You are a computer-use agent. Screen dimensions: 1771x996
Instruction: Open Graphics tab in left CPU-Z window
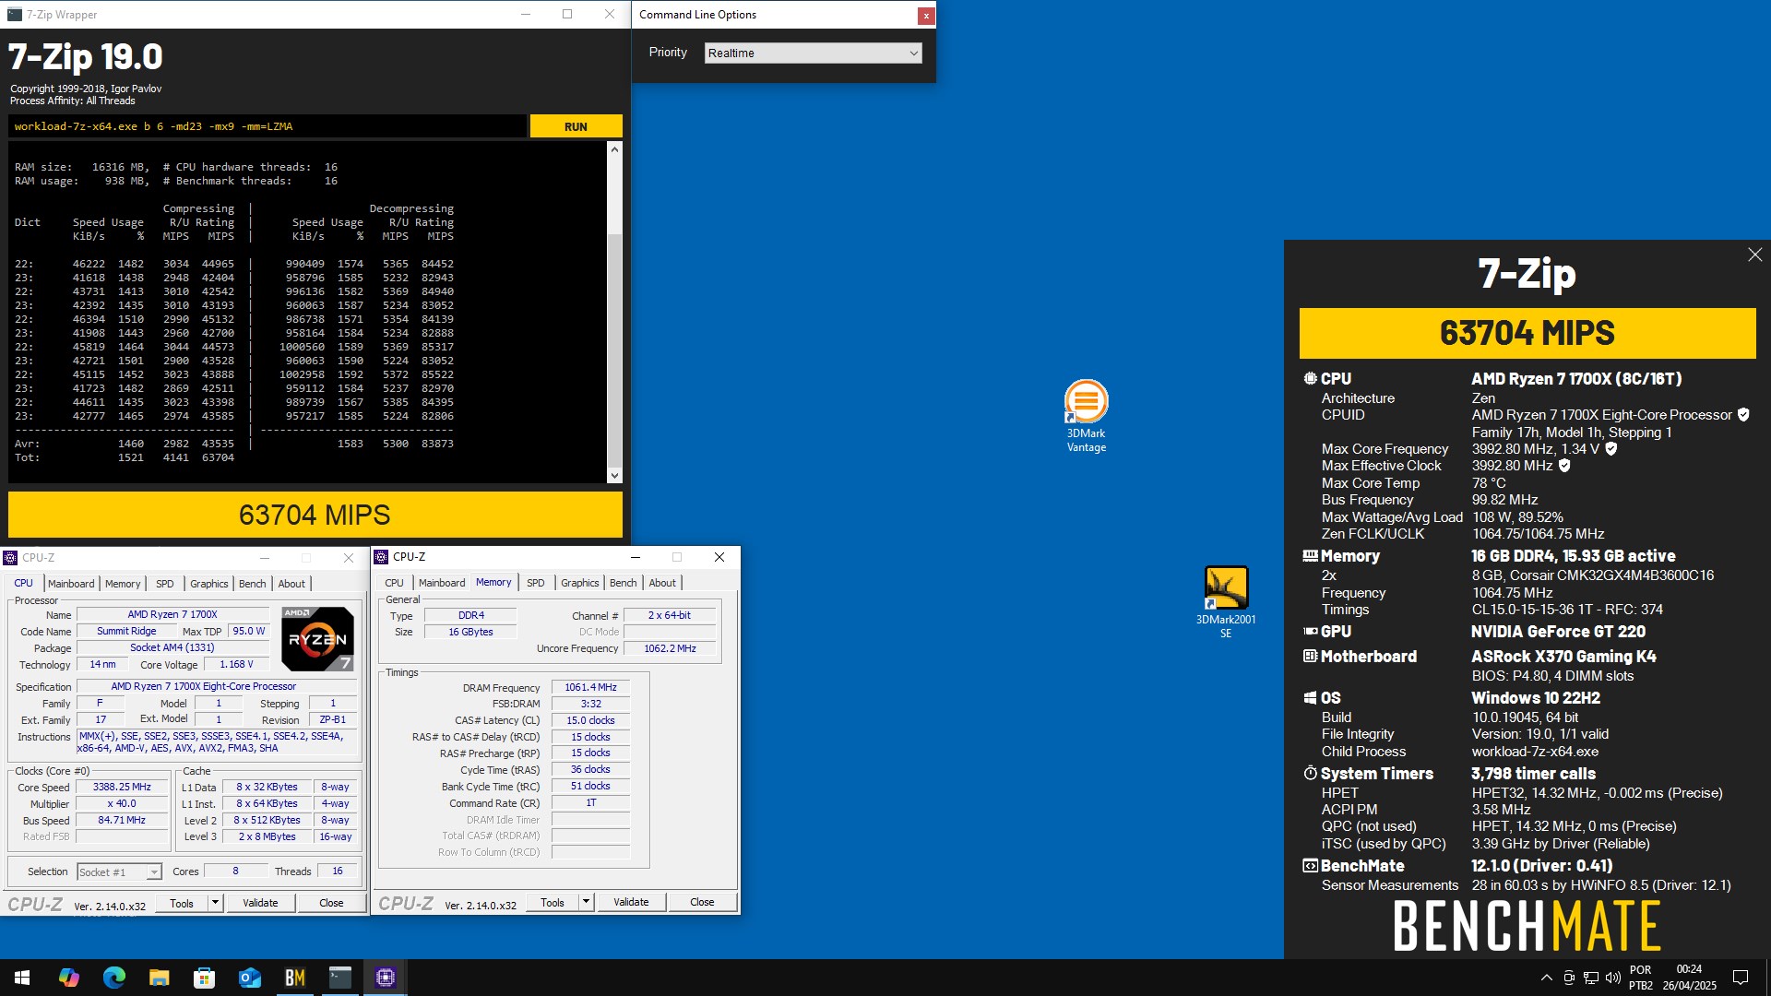[209, 584]
